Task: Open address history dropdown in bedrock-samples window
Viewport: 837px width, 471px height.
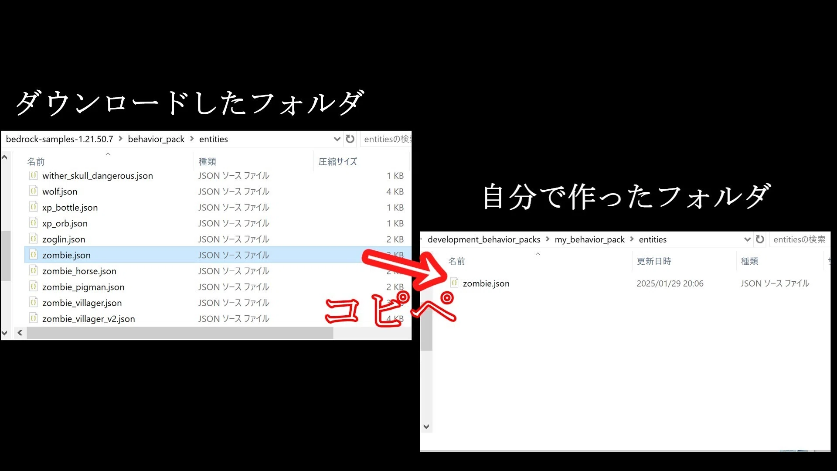Action: (x=337, y=139)
